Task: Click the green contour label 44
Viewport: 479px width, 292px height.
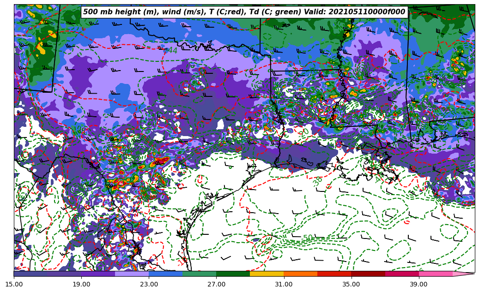Action: [x=172, y=50]
